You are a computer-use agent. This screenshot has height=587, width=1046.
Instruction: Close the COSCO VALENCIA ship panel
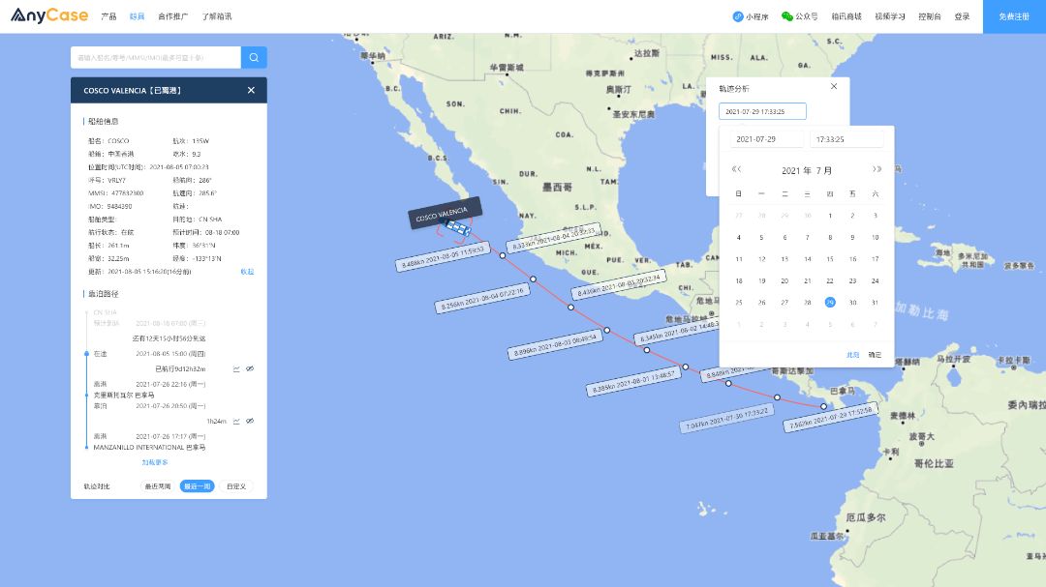coord(251,90)
